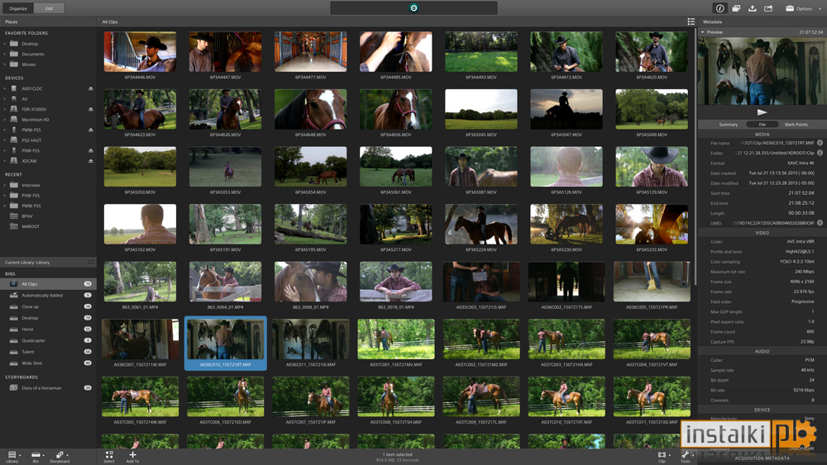Viewport: 827px width, 465px height.
Task: Open the metadata inspector info icon
Action: click(x=719, y=8)
